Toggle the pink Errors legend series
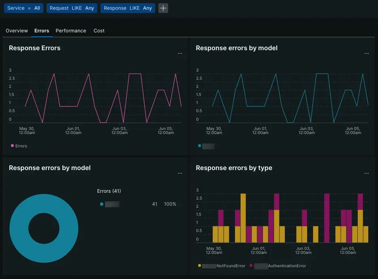The image size is (378, 279). pyautogui.click(x=19, y=146)
